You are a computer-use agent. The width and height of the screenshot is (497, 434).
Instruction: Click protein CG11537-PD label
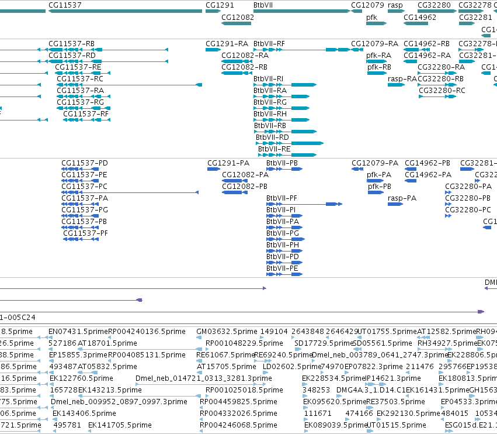(x=85, y=163)
